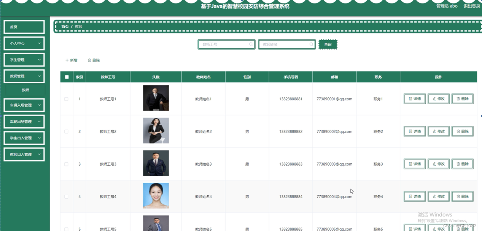The image size is (482, 231).
Task: Check the box for row 教师工号4
Action: (x=66, y=197)
